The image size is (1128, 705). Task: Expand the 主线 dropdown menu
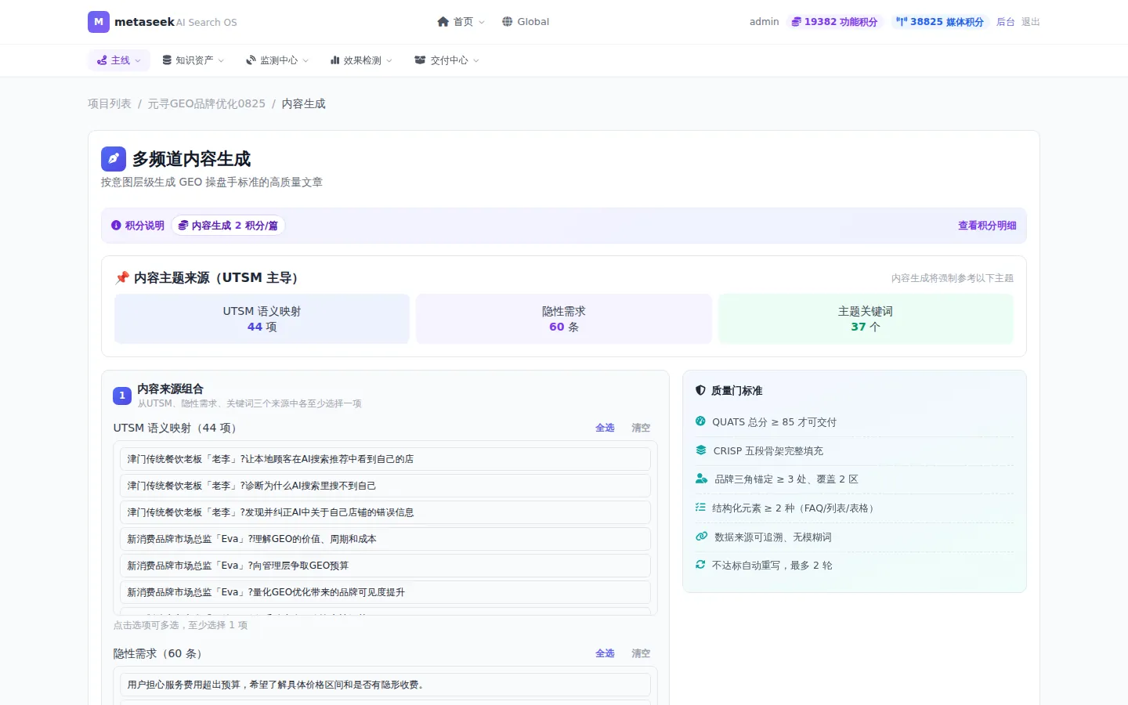119,60
